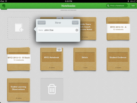Open the Visible Learning Observations notebook
The width and height of the screenshot is (137, 103).
[x=19, y=90]
